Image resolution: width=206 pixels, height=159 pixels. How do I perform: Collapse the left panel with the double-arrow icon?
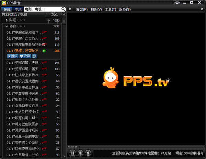tap(70, 9)
